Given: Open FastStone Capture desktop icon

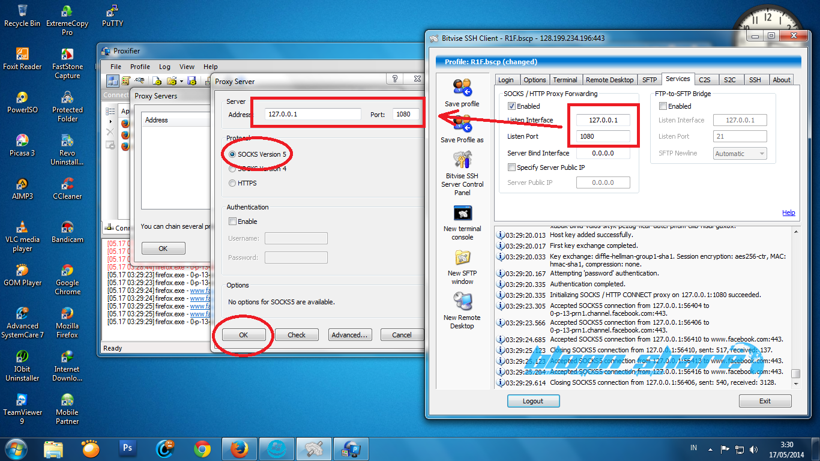Looking at the screenshot, I should pos(67,54).
